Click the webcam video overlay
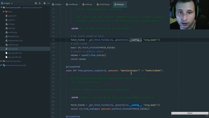This screenshot has width=209, height=118. 189,14
